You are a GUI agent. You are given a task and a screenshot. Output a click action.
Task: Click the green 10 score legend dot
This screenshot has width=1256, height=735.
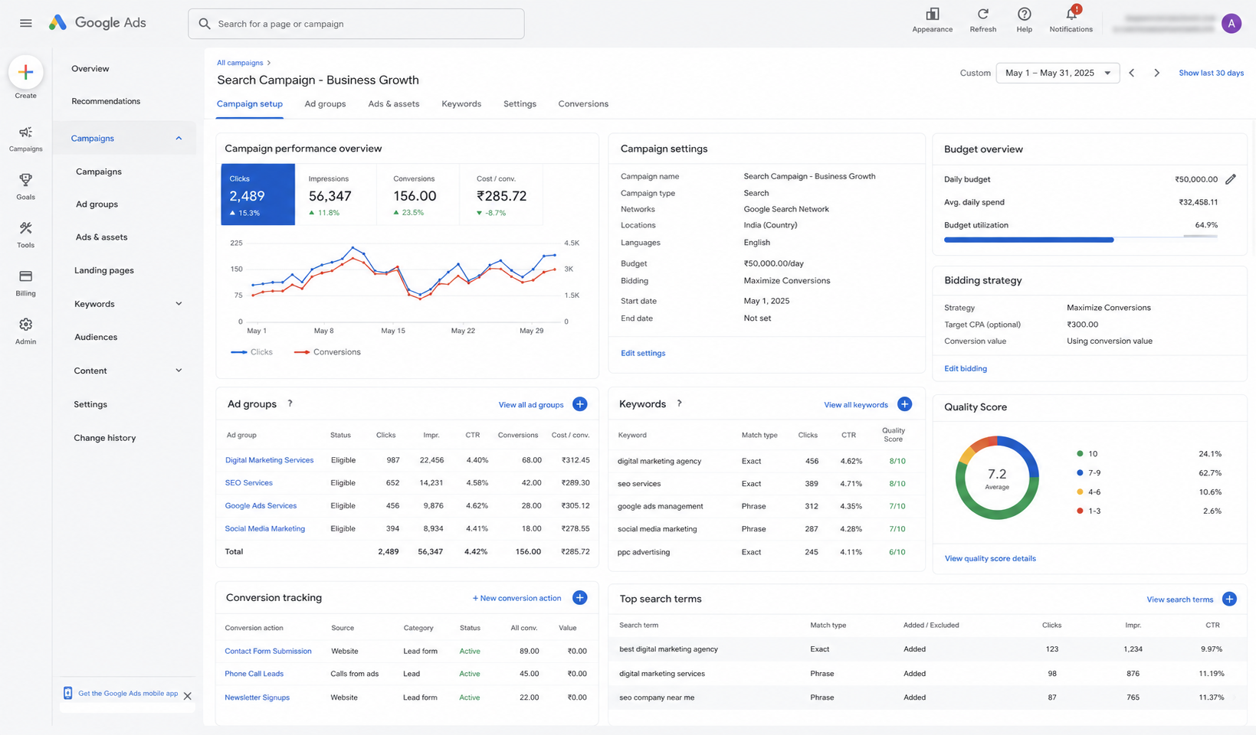(x=1080, y=454)
